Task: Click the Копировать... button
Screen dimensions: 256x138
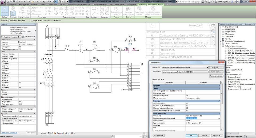Action: (216, 72)
